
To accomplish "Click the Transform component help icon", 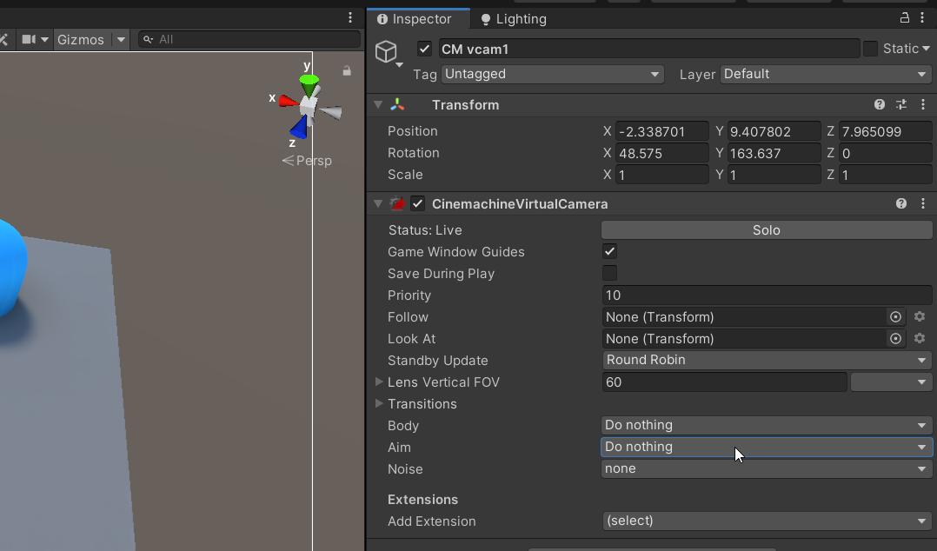I will (880, 105).
